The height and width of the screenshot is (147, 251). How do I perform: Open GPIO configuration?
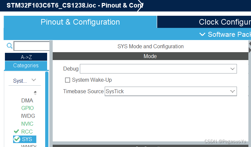click(27, 108)
